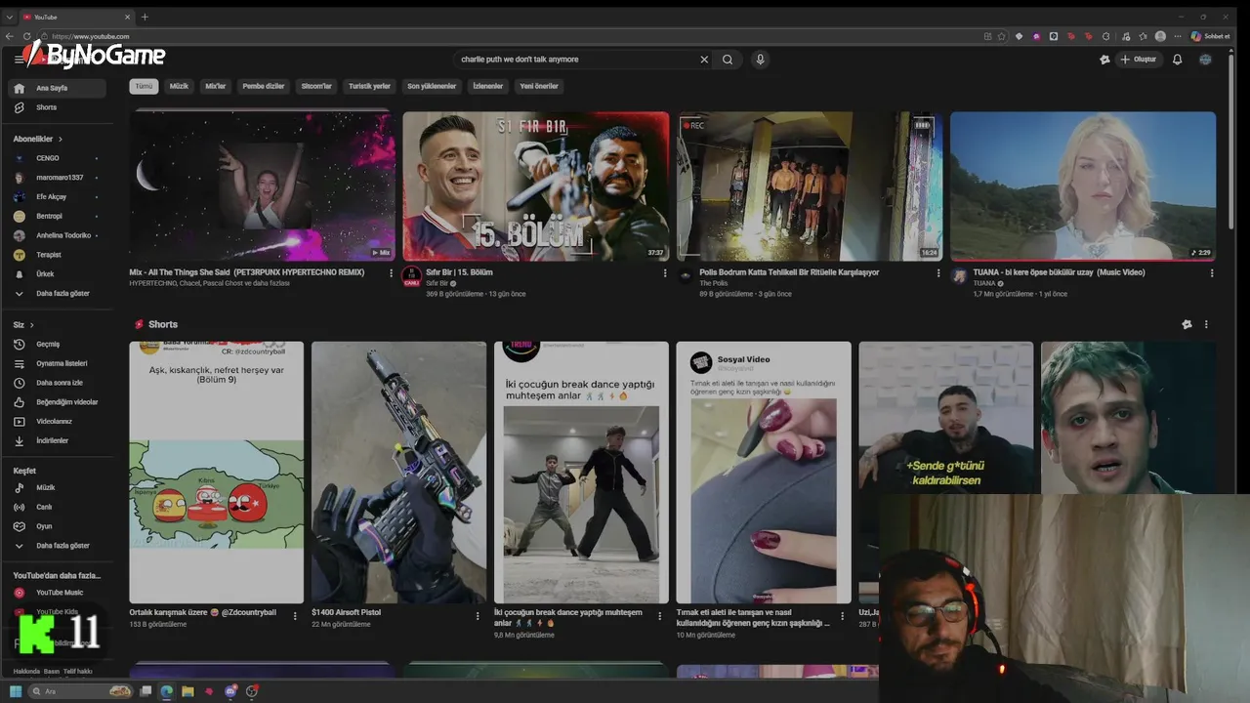This screenshot has height=703, width=1250.
Task: Open the Shorts section settings icon
Action: [1187, 324]
